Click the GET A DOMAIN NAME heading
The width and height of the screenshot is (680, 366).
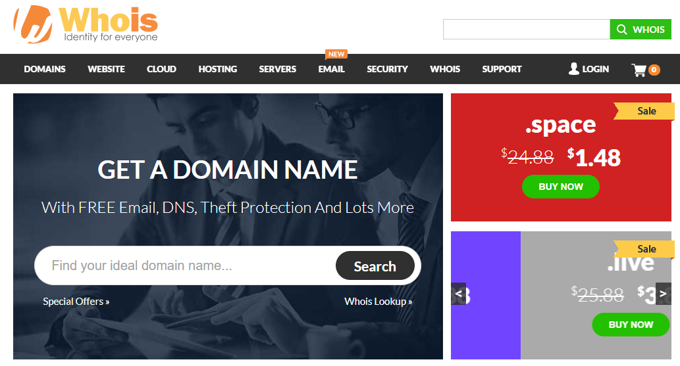pyautogui.click(x=228, y=170)
